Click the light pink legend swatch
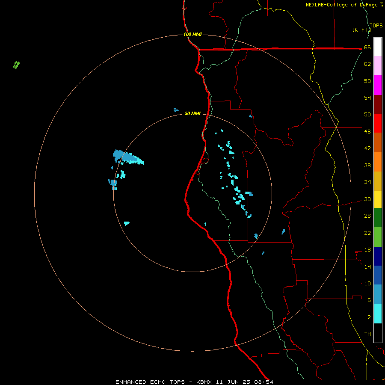 (378, 65)
